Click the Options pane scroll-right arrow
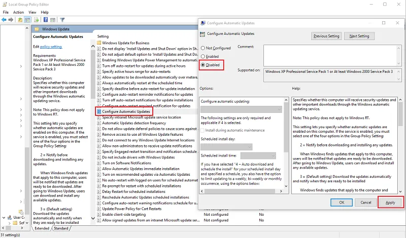 pos(281,191)
